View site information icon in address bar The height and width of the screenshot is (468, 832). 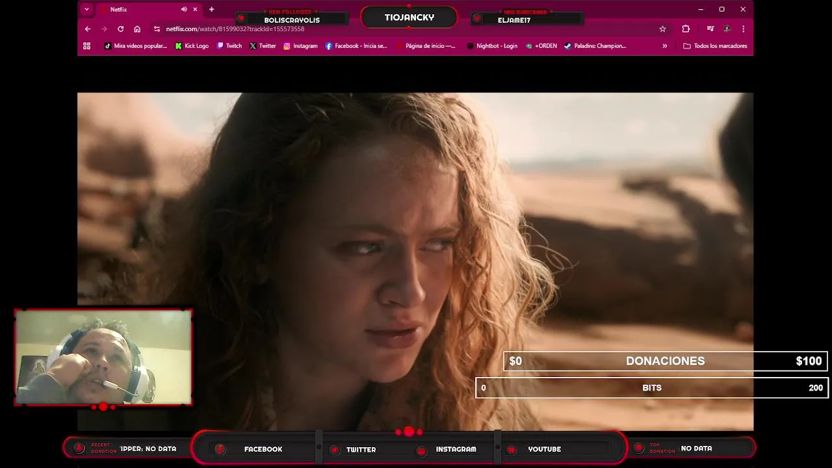click(x=157, y=29)
